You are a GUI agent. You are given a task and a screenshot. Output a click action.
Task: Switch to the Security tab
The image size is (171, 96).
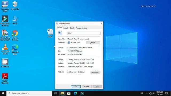(x=66, y=28)
